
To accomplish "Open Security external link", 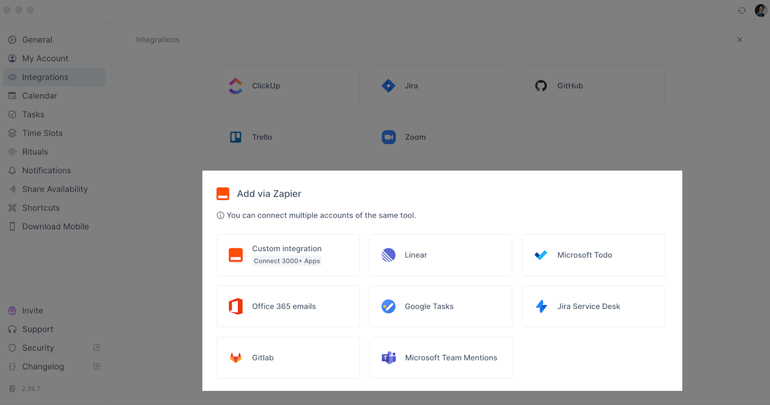I will point(54,348).
